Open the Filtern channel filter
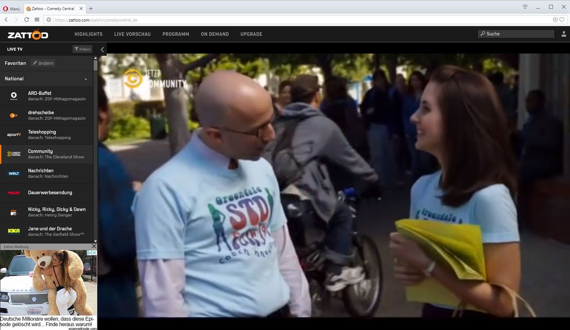This screenshot has height=330, width=570. (82, 50)
